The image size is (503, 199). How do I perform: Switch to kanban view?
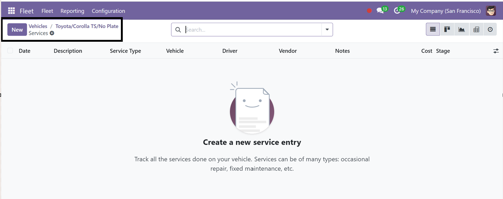(x=447, y=29)
